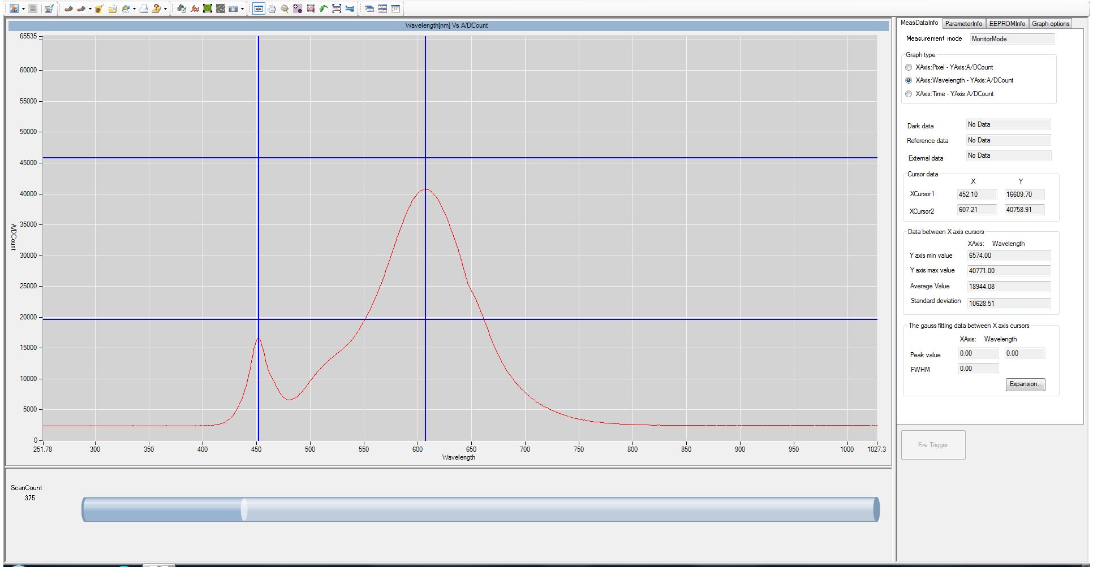Click the f(x) function icon

[x=195, y=8]
